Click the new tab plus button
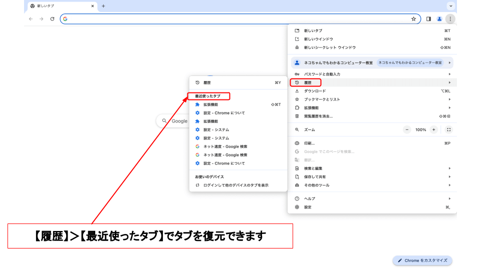 [x=103, y=6]
